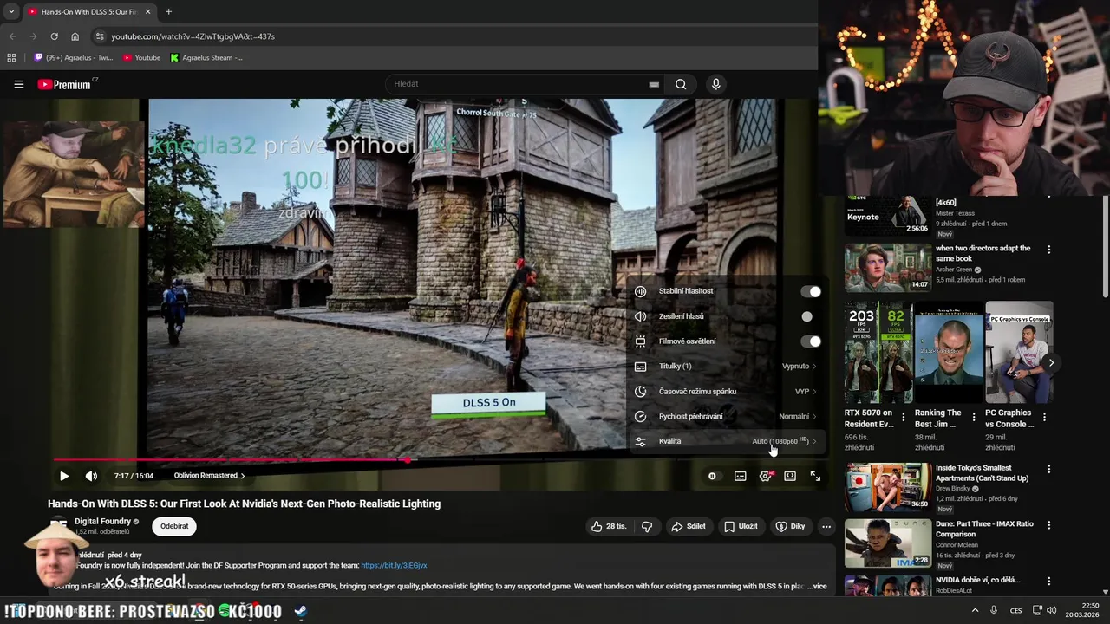Click the Uložit save button
This screenshot has height=624, width=1110.
(x=741, y=526)
